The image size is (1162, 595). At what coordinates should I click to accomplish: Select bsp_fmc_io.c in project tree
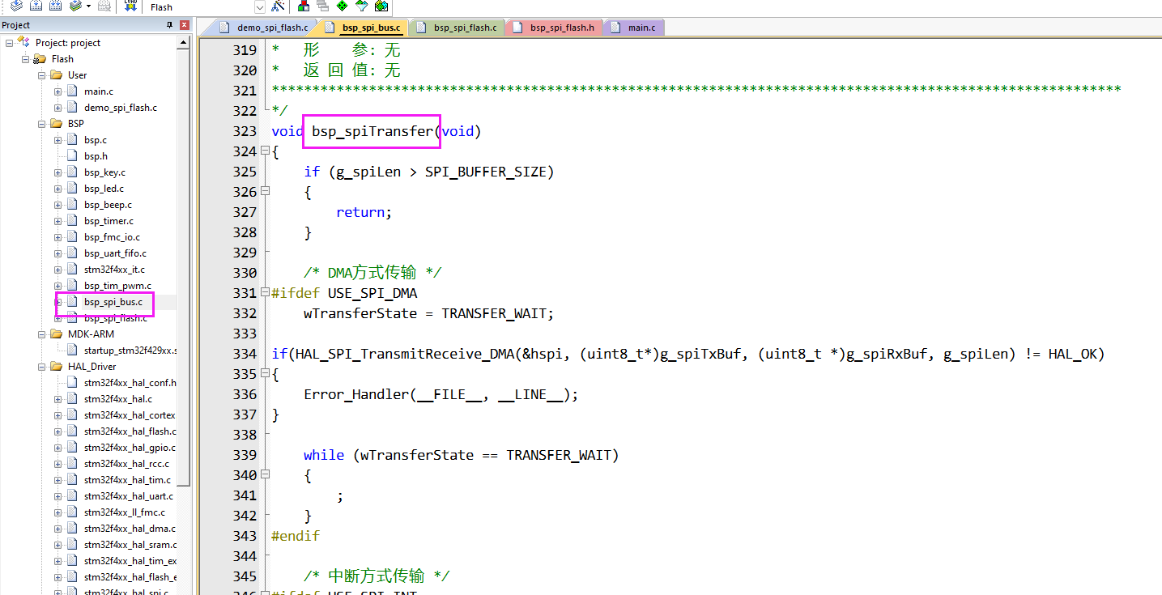pos(112,236)
